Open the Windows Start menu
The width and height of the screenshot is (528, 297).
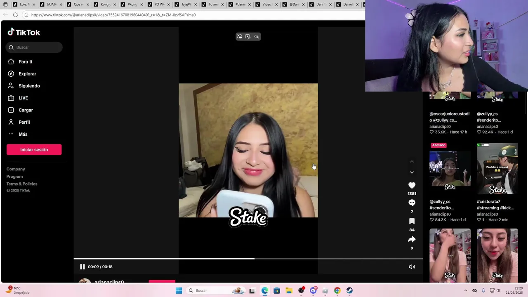click(x=179, y=290)
